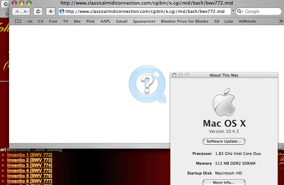The height and width of the screenshot is (185, 284).
Task: Open the bookmarks library book icon
Action: [18, 21]
